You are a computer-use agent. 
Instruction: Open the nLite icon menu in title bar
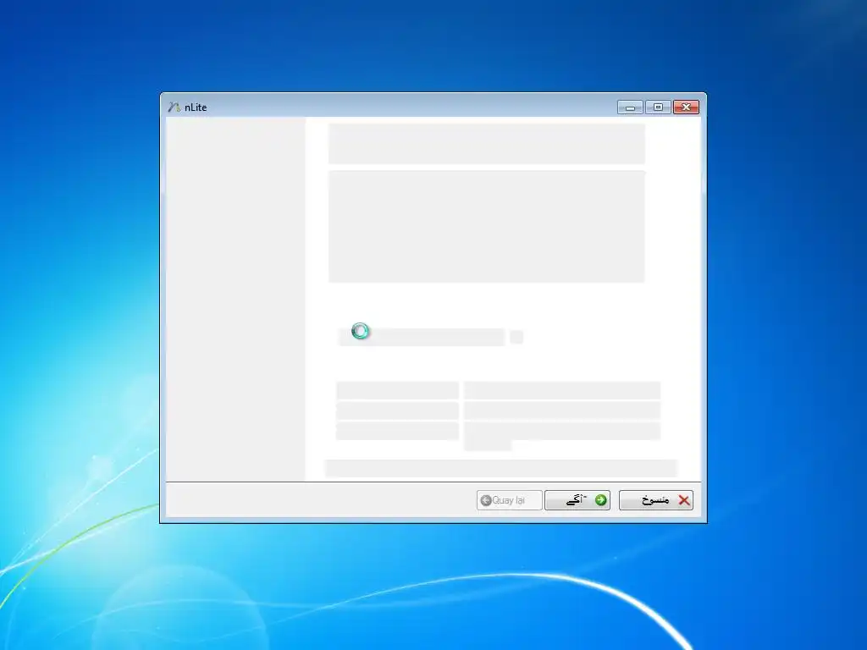pos(174,107)
